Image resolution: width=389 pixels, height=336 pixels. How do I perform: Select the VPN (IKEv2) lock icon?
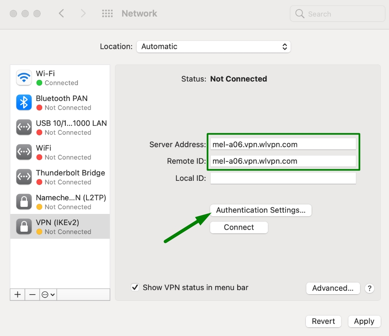(24, 226)
